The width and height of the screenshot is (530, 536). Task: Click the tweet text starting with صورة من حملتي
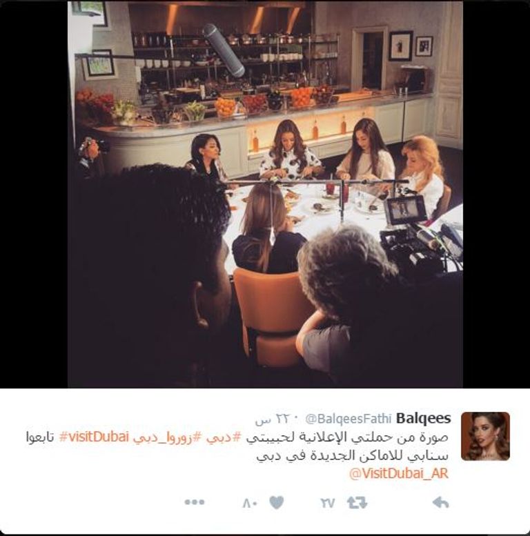tap(347, 437)
